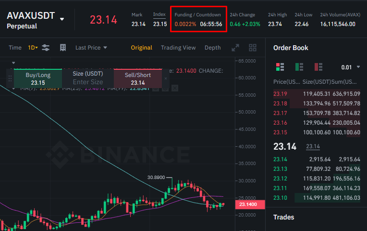Open the 0.01 price grouping dropdown
367x231 pixels.
tap(350, 67)
